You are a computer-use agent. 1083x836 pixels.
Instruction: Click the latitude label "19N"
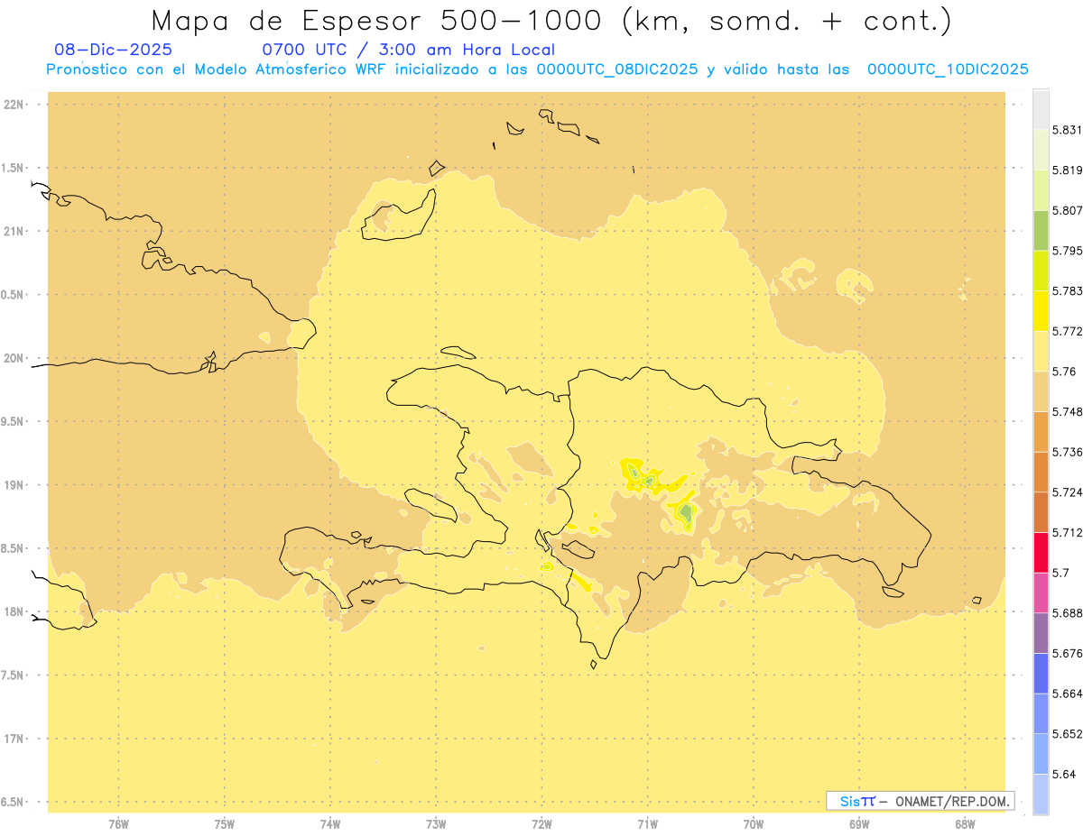coord(14,485)
